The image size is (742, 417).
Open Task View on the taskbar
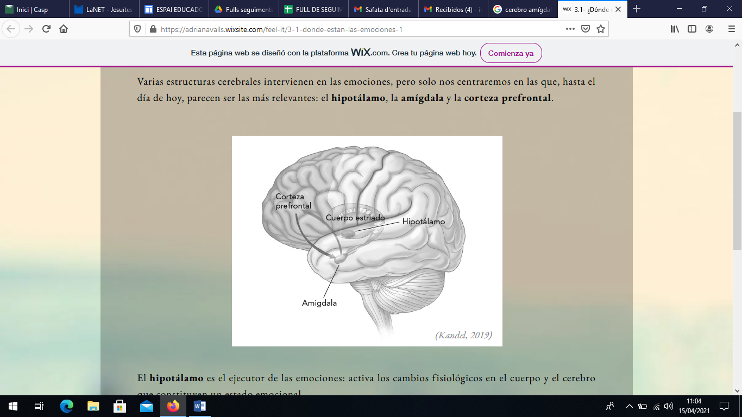pos(39,406)
